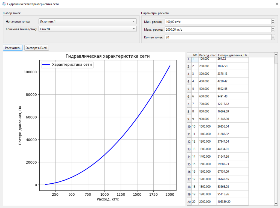Select the pressure loss cell 9491.48
The height and width of the screenshot is (208, 280).
(232, 96)
